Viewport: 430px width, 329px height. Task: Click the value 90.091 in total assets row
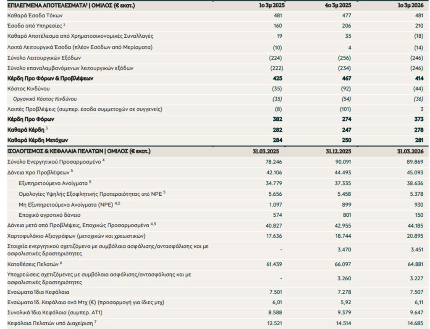pyautogui.click(x=342, y=161)
